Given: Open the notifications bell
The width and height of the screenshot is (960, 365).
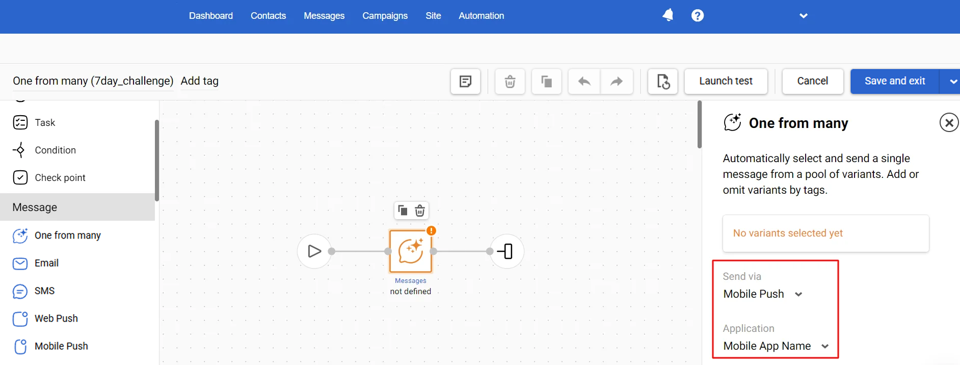Looking at the screenshot, I should click(668, 15).
